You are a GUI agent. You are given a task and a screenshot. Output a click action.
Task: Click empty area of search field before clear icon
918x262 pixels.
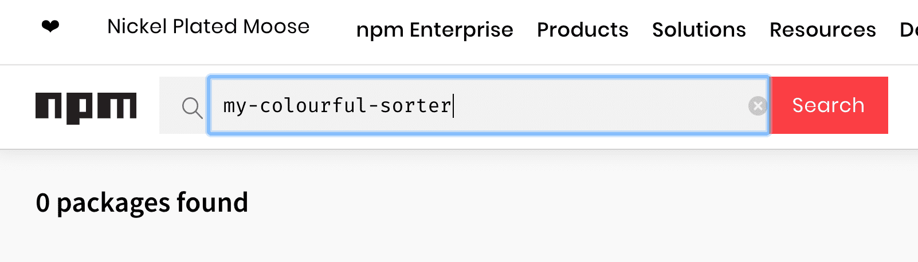602,106
